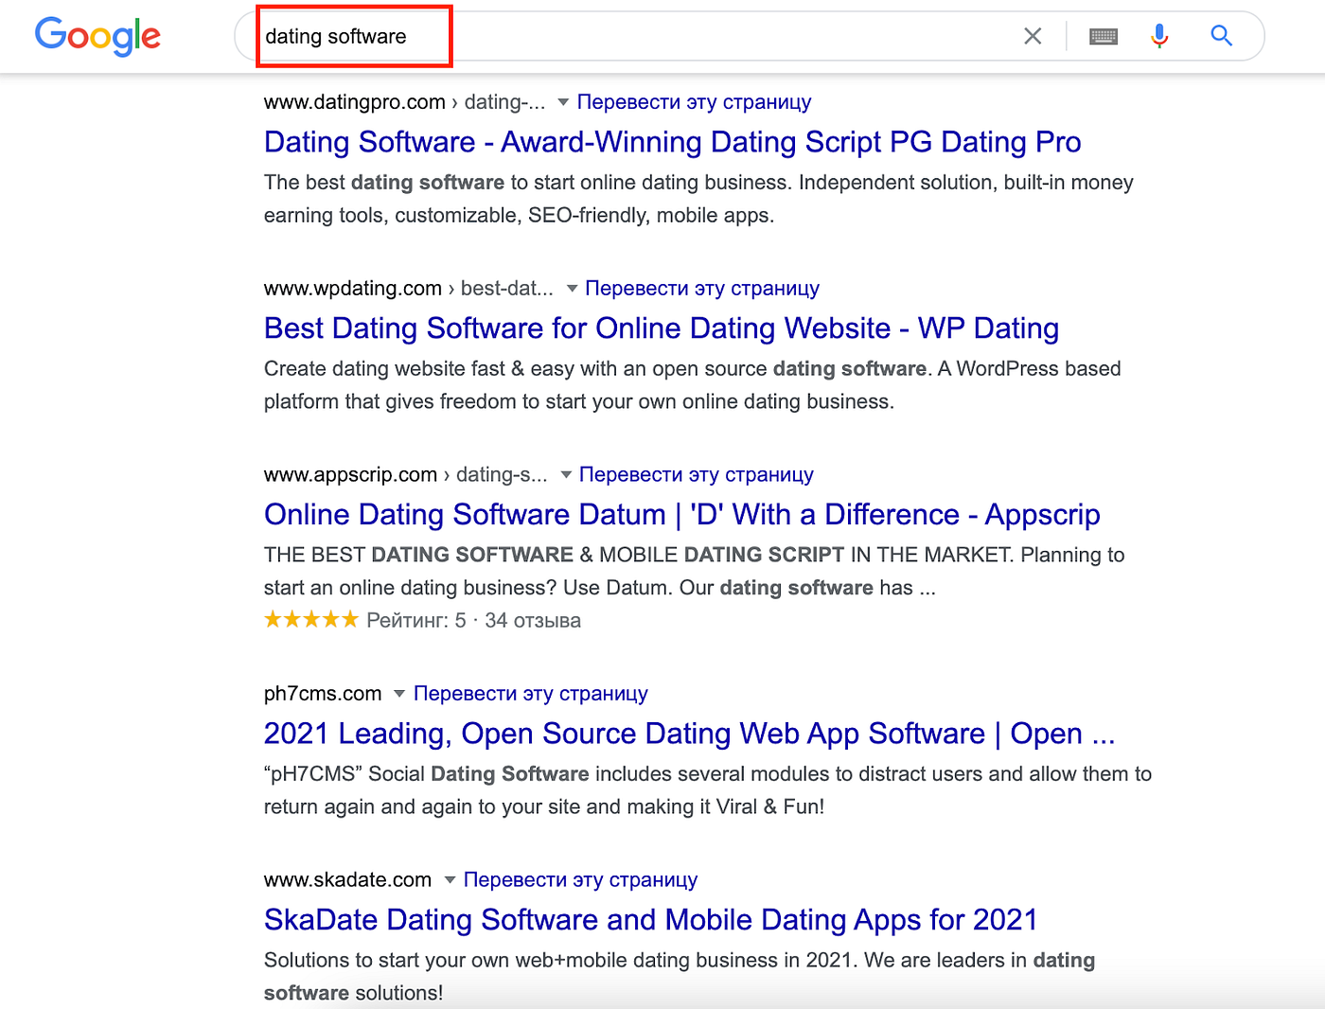Open SkaDate Dating Software and Mobile Apps

coord(651,920)
